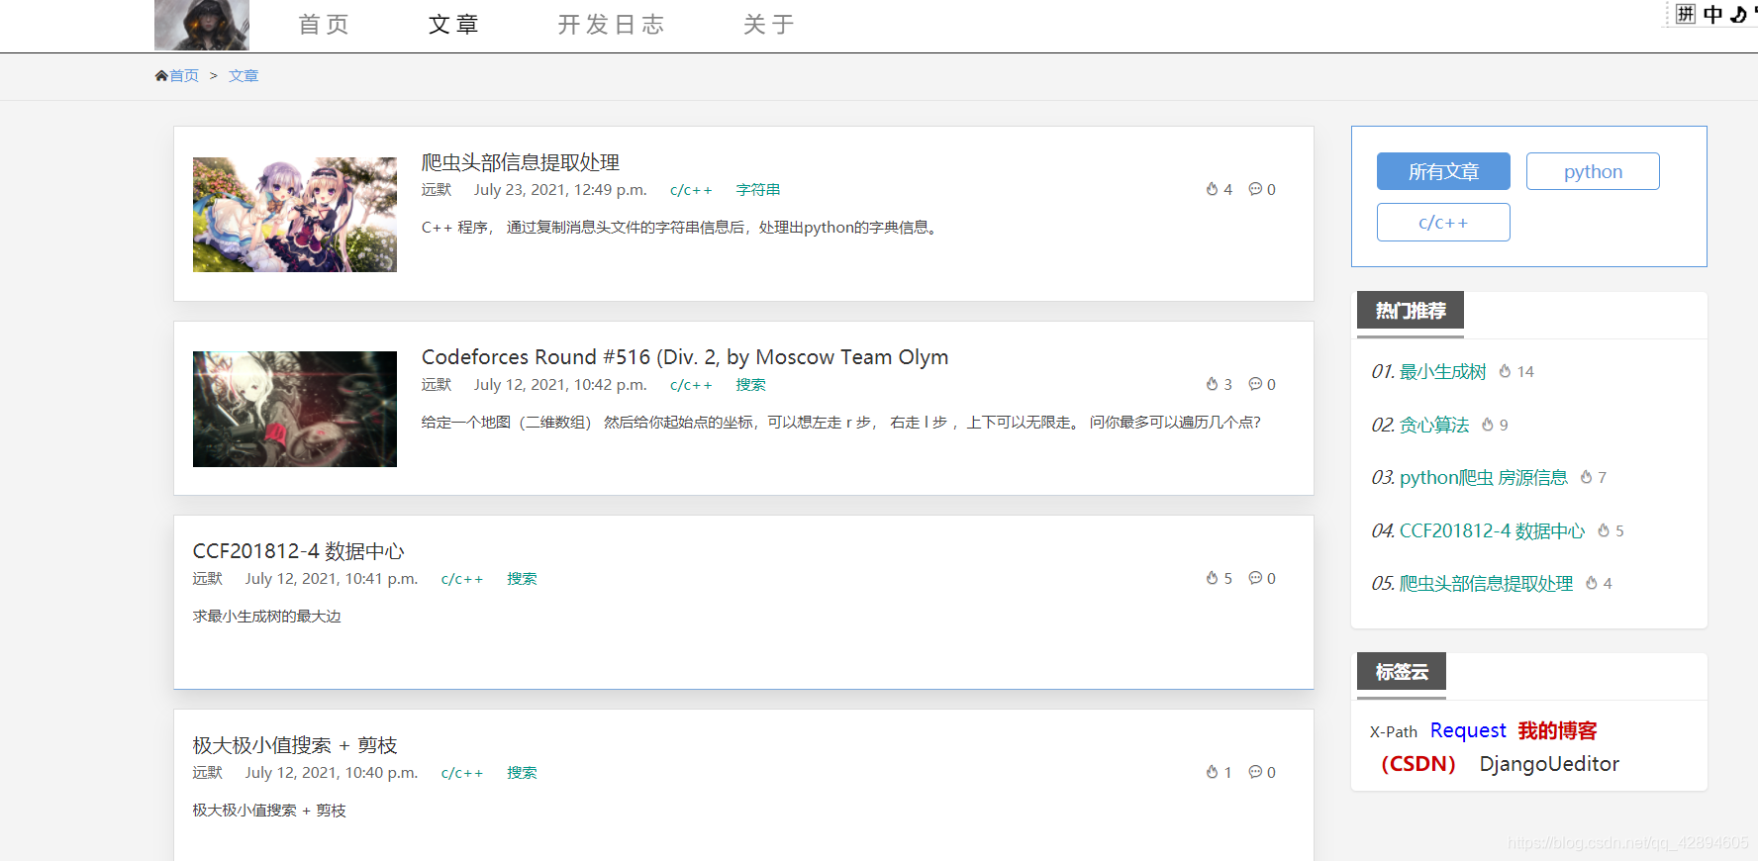Click the IME moon half-width icon
This screenshot has height=861, width=1758.
pyautogui.click(x=1738, y=14)
